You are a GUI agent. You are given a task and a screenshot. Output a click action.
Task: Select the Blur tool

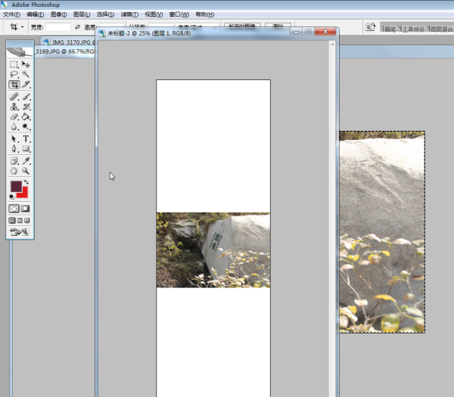pyautogui.click(x=14, y=127)
